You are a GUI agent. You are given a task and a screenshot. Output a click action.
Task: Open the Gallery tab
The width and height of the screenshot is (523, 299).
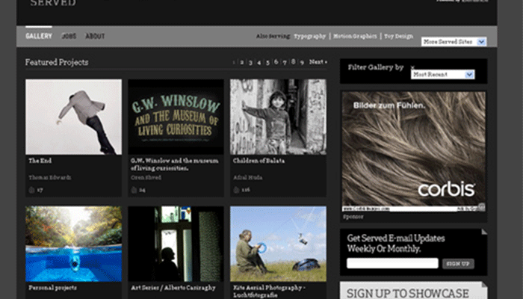[39, 36]
